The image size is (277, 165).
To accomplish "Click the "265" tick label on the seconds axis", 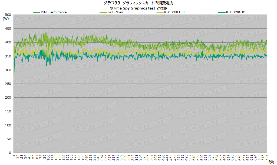I will pyautogui.click(x=106, y=157).
